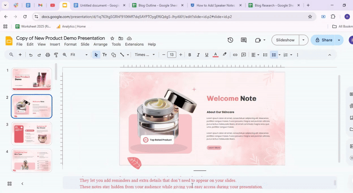353x193 pixels.
Task: Open the Extensions menu
Action: pos(134,45)
